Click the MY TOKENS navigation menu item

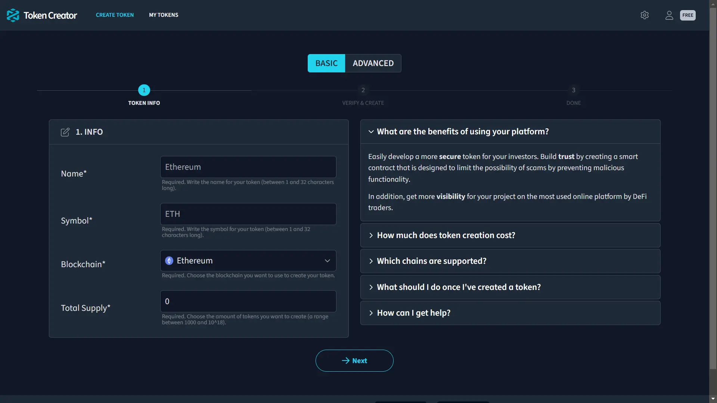click(x=164, y=15)
